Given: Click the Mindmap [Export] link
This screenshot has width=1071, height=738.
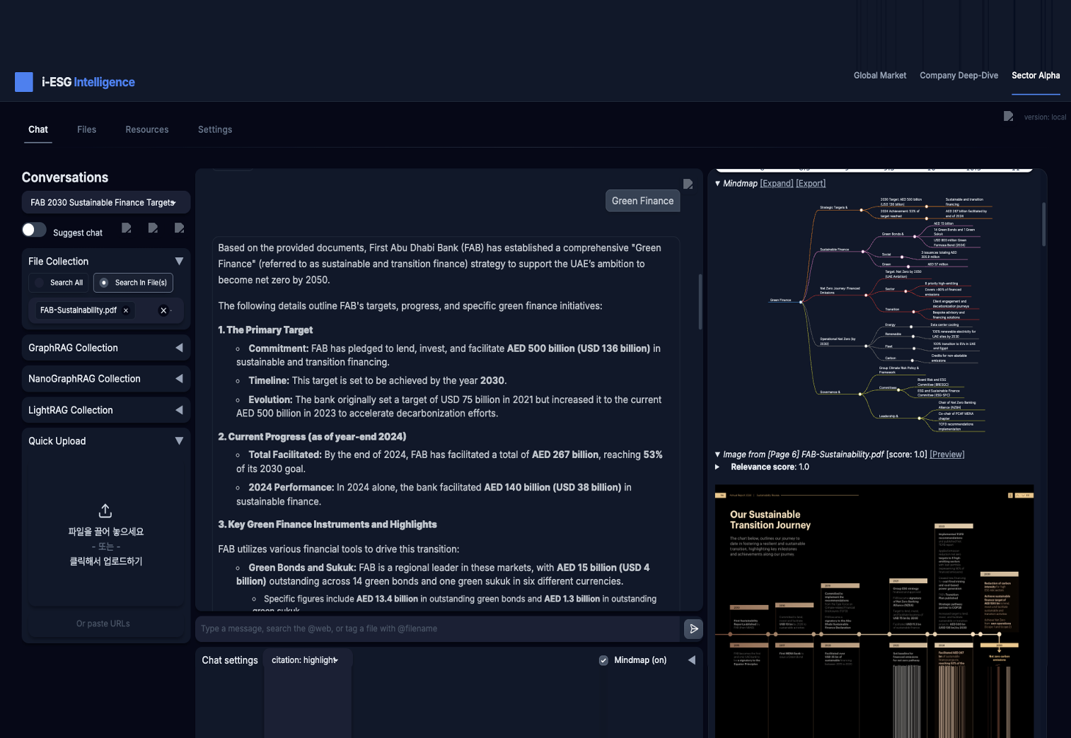Looking at the screenshot, I should (811, 184).
